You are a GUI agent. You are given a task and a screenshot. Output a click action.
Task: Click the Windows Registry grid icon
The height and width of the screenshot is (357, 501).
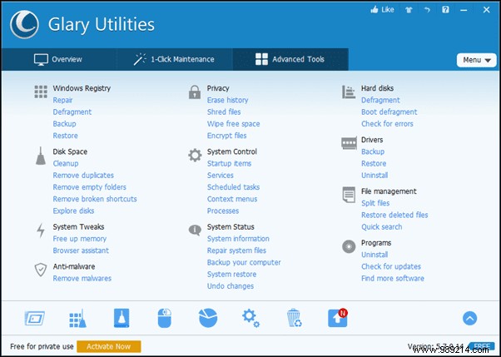click(41, 92)
